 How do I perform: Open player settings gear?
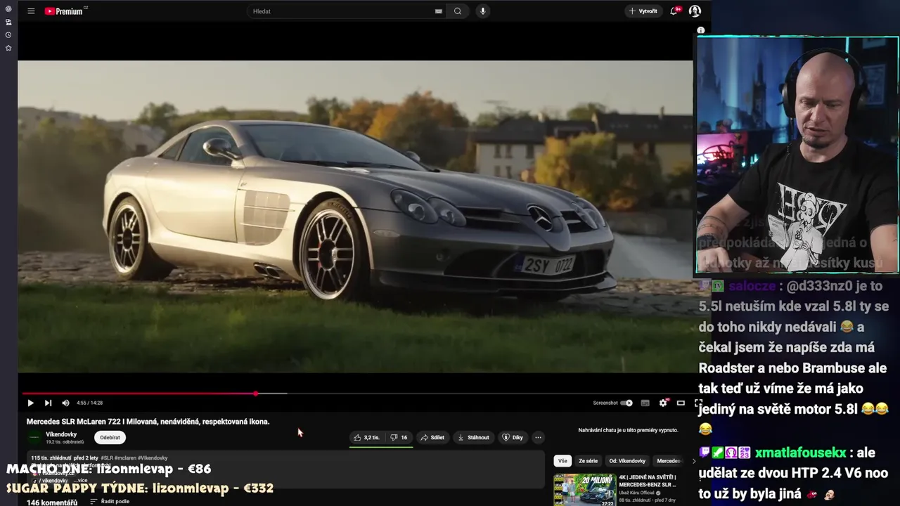(663, 403)
